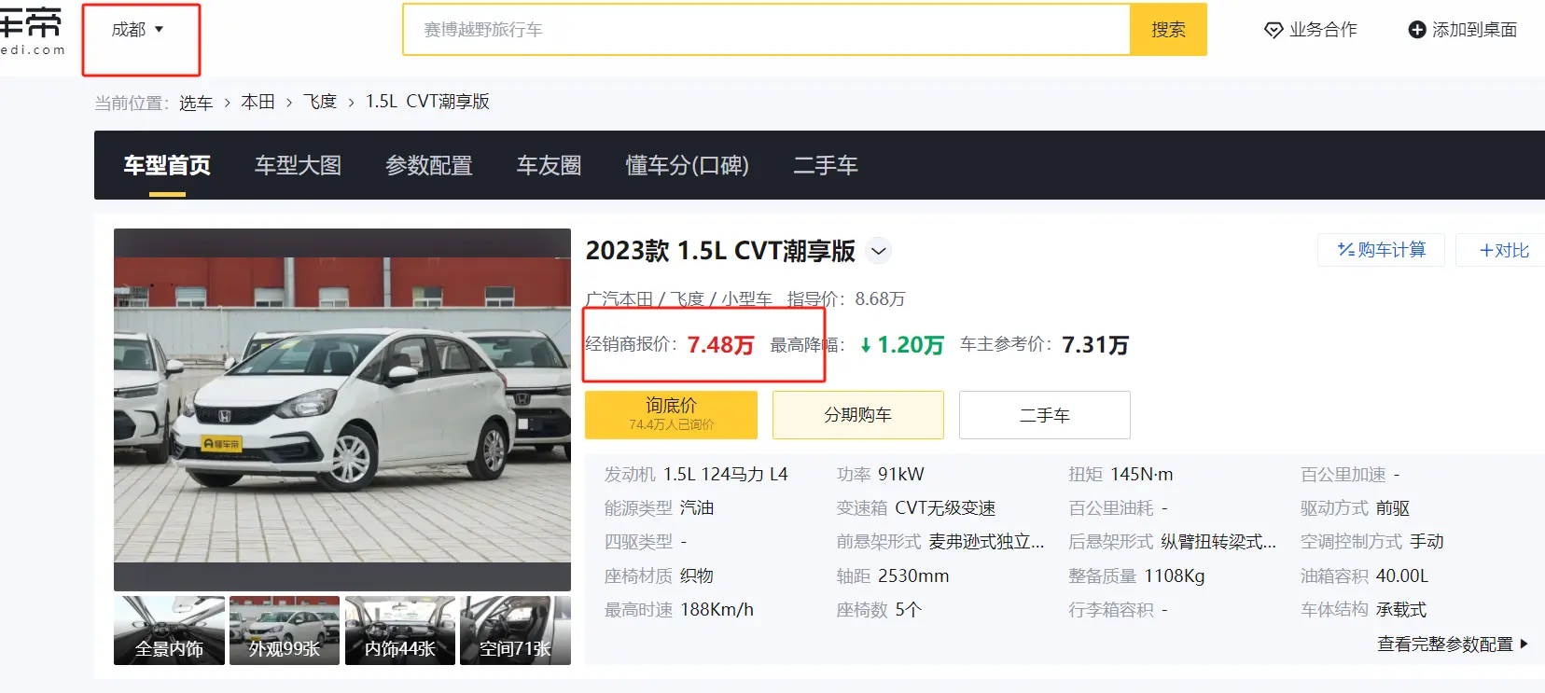Click the title 2023款 1.5L CVT潮享版

720,251
